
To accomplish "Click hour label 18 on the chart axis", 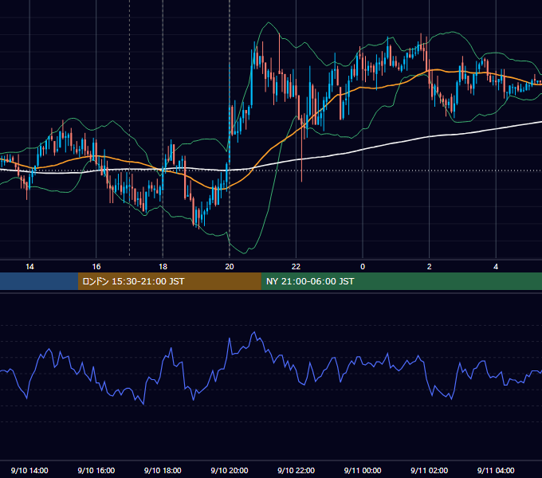I will tap(163, 267).
